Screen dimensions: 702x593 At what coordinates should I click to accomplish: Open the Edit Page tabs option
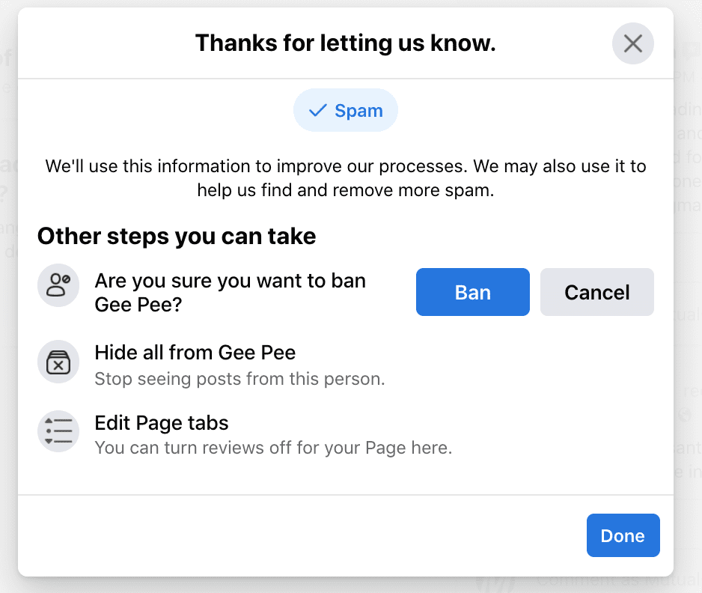coord(162,423)
